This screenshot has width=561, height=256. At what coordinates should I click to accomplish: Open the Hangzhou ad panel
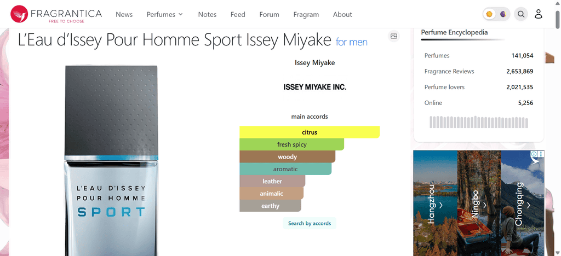point(435,203)
